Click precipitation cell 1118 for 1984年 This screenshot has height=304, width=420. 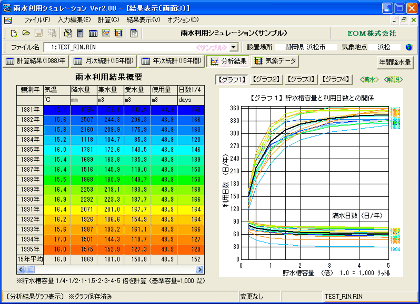84,140
